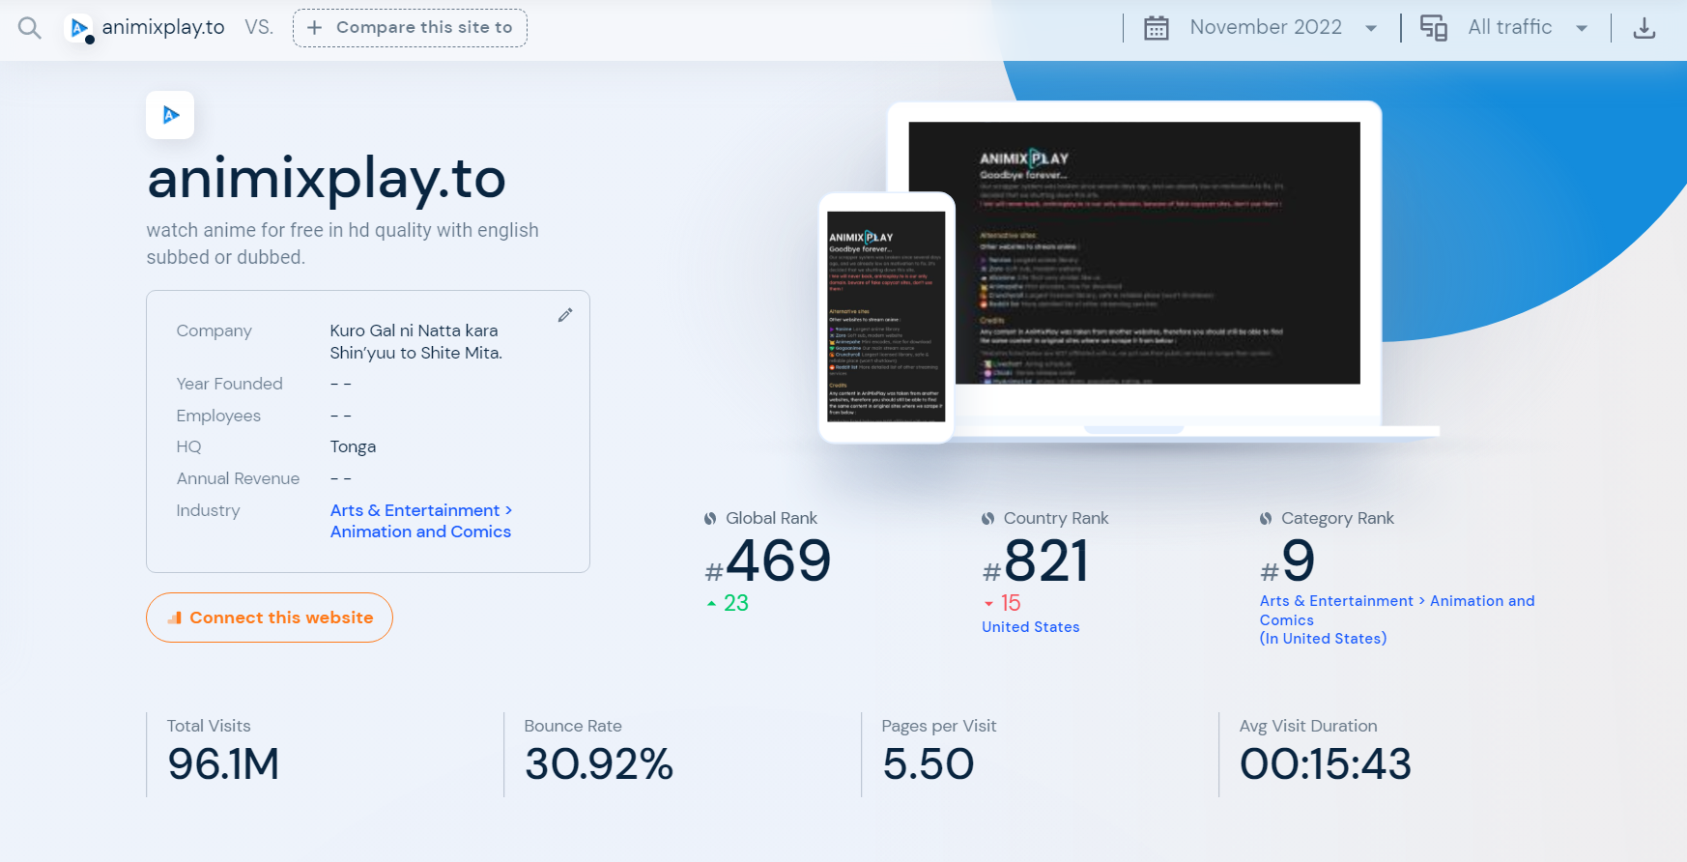1687x862 pixels.
Task: Click the Global Rank info icon
Action: pyautogui.click(x=710, y=519)
